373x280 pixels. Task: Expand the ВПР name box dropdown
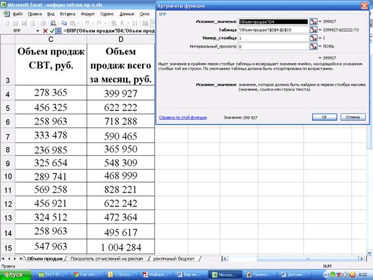click(x=38, y=30)
